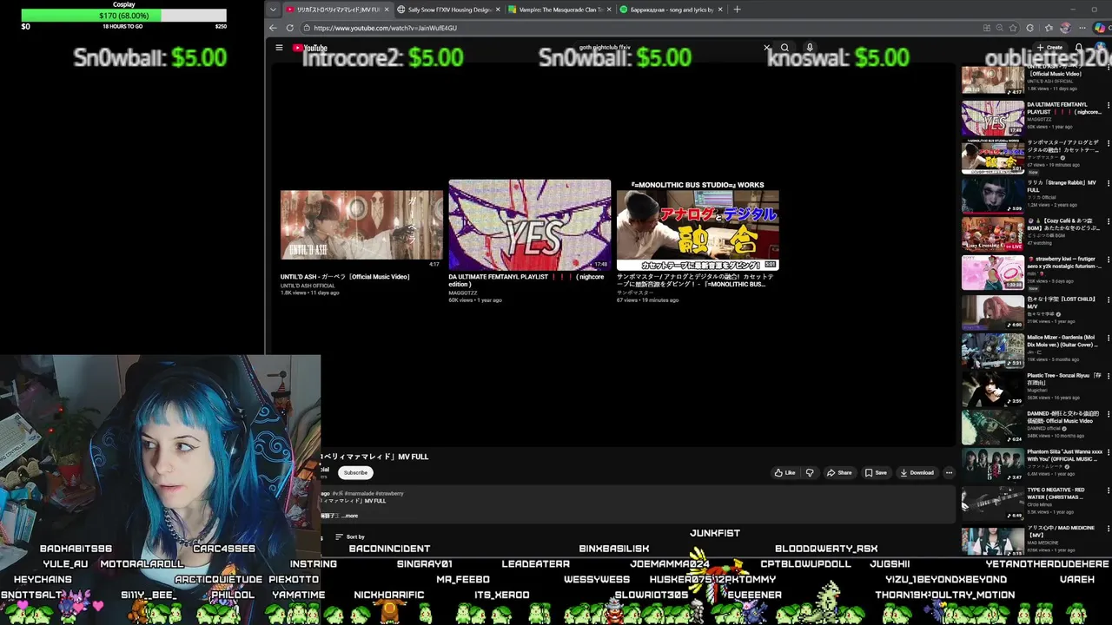
Task: Clear the YouTube search box text
Action: coord(766,48)
